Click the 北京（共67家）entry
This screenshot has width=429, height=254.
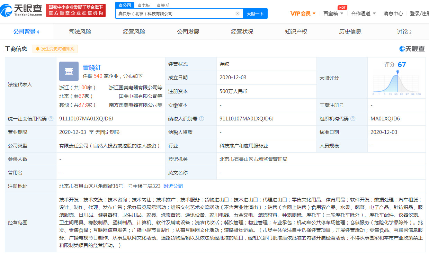[76, 96]
